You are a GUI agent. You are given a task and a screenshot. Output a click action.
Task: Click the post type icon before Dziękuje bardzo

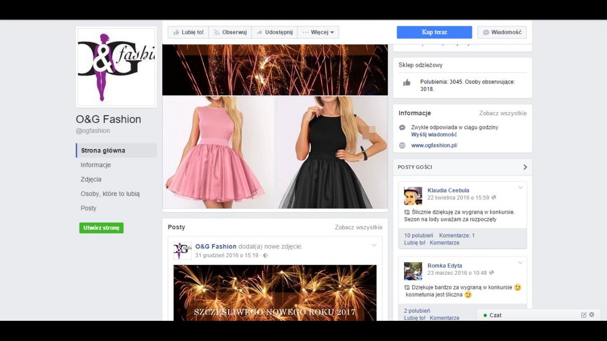pyautogui.click(x=407, y=287)
